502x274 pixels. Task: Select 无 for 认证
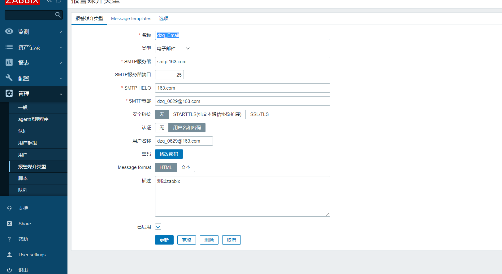click(162, 128)
